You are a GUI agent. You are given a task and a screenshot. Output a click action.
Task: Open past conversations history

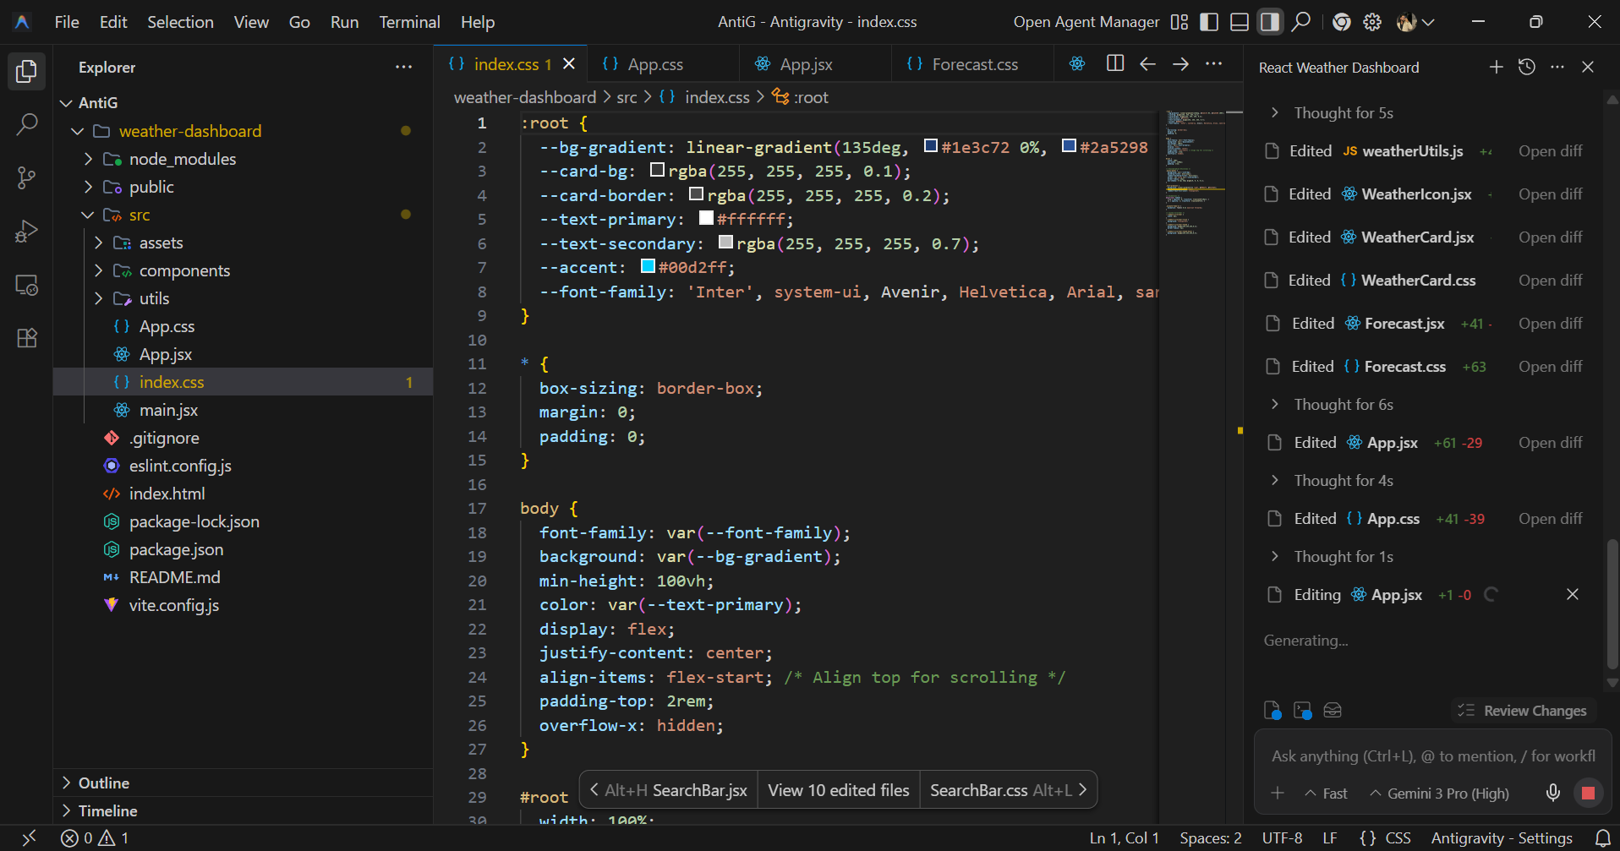click(1526, 67)
